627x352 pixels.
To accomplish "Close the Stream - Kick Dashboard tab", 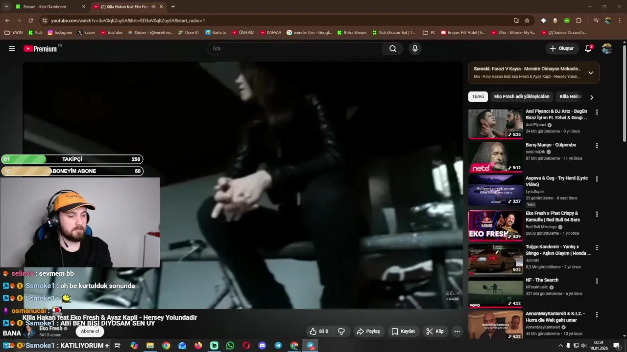I will click(83, 7).
